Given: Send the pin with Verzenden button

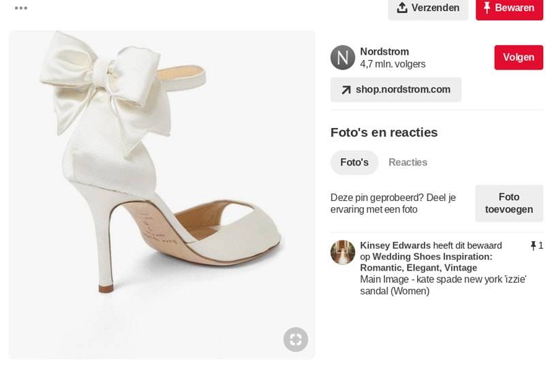Looking at the screenshot, I should (x=428, y=8).
